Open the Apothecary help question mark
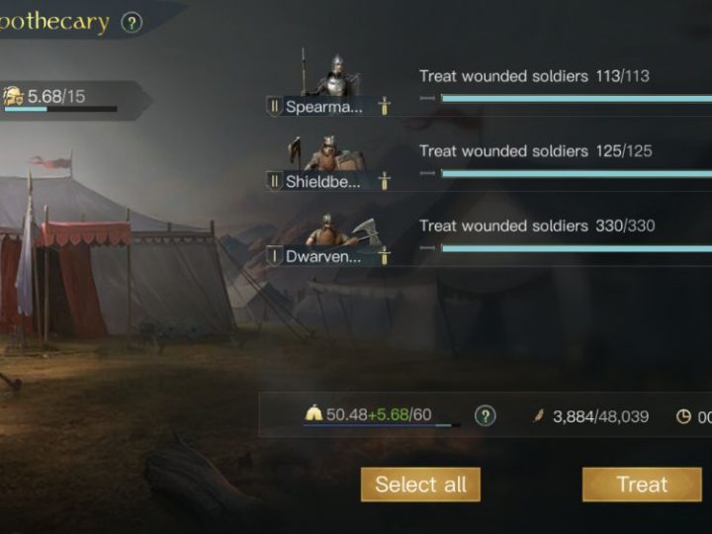Screen dimensions: 712x534 click(x=132, y=23)
